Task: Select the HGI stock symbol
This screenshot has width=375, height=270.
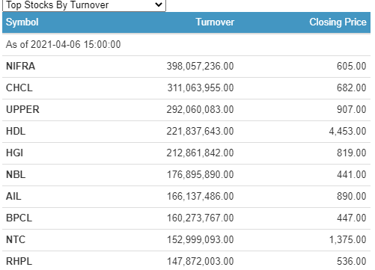Action: [14, 153]
